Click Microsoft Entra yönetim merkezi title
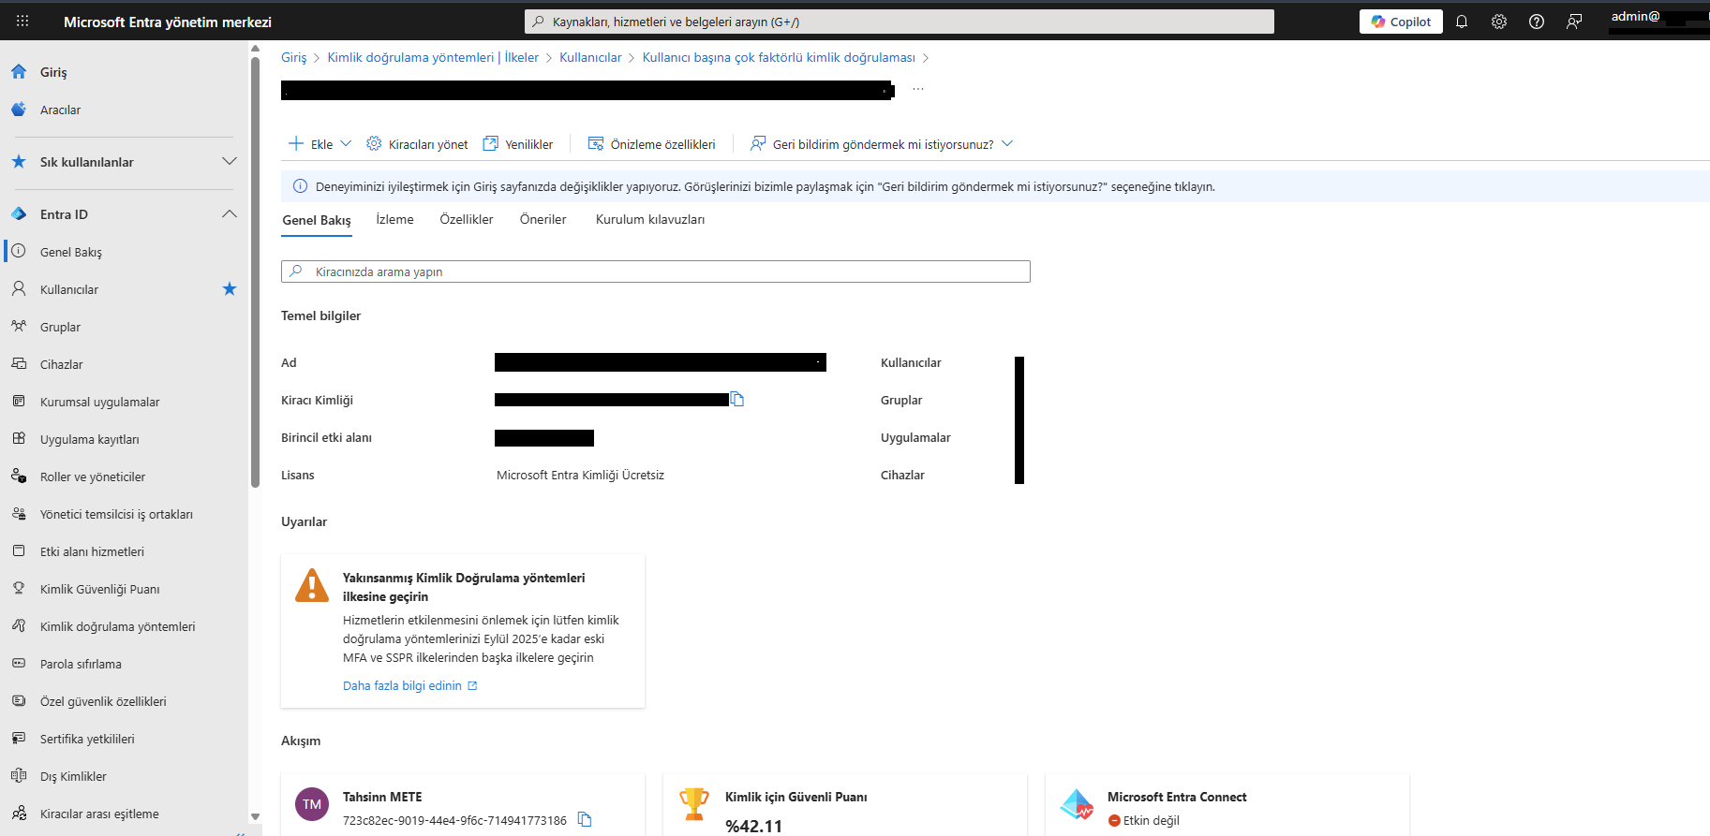This screenshot has height=836, width=1710. [168, 22]
